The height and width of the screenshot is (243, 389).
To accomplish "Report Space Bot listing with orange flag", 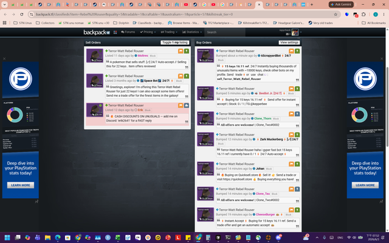I will coord(181,76).
